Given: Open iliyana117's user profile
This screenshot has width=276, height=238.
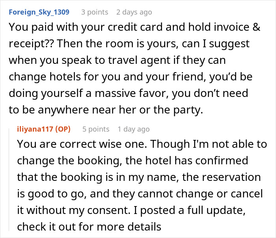Looking at the screenshot, I should 36,129.
